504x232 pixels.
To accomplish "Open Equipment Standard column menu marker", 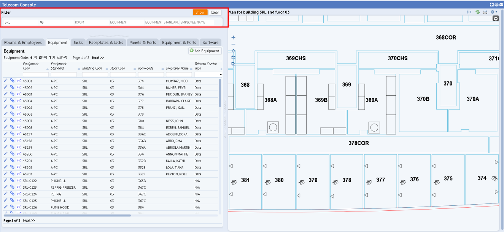I will click(x=79, y=68).
